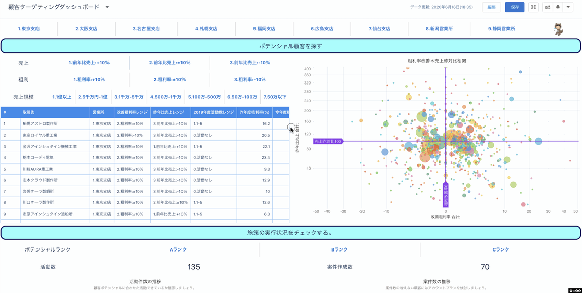Select the 8.新潟営業所 office link
582x293 pixels.
439,28
